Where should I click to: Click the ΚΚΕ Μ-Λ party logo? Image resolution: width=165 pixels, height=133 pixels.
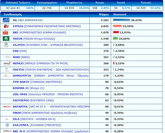[x=7, y=131]
